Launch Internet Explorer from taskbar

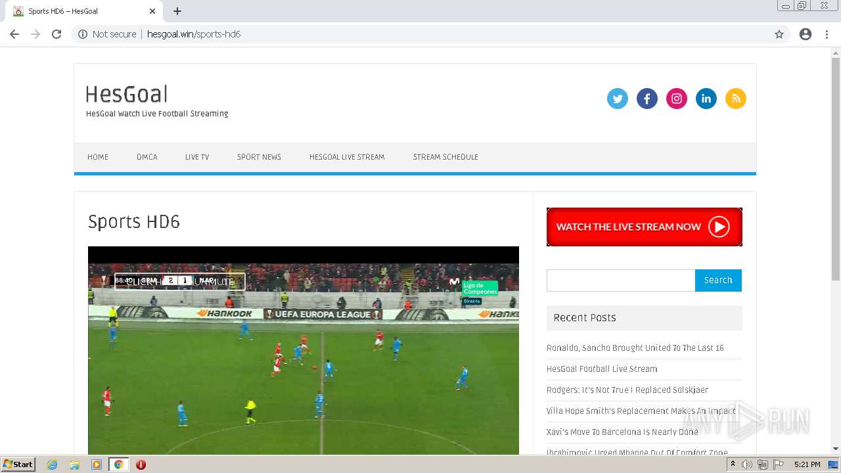[x=53, y=464]
